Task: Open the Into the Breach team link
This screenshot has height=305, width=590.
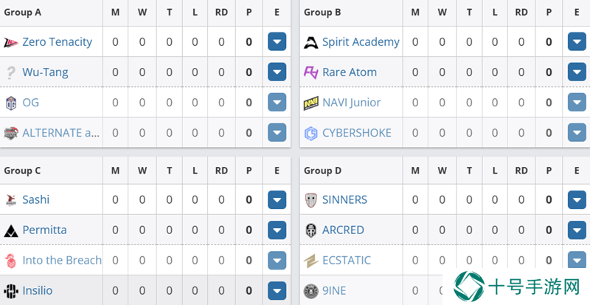Action: [x=62, y=260]
